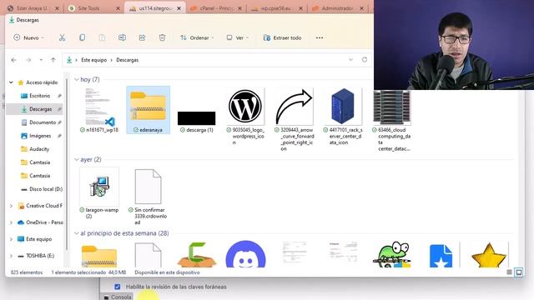Click the Delete trash icon in toolbar
The height and width of the screenshot is (300, 534).
162,37
